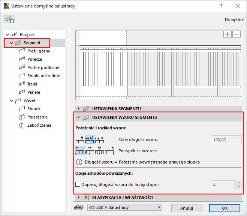Choose centered pattern third alignment icon
This screenshot has height=216, width=247.
tap(100, 150)
